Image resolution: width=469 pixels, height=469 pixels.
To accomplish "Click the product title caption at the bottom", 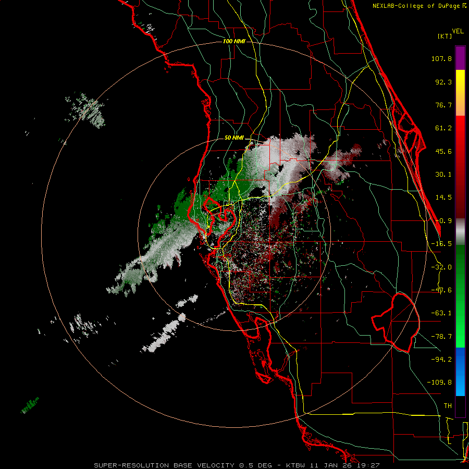I will coord(237,465).
